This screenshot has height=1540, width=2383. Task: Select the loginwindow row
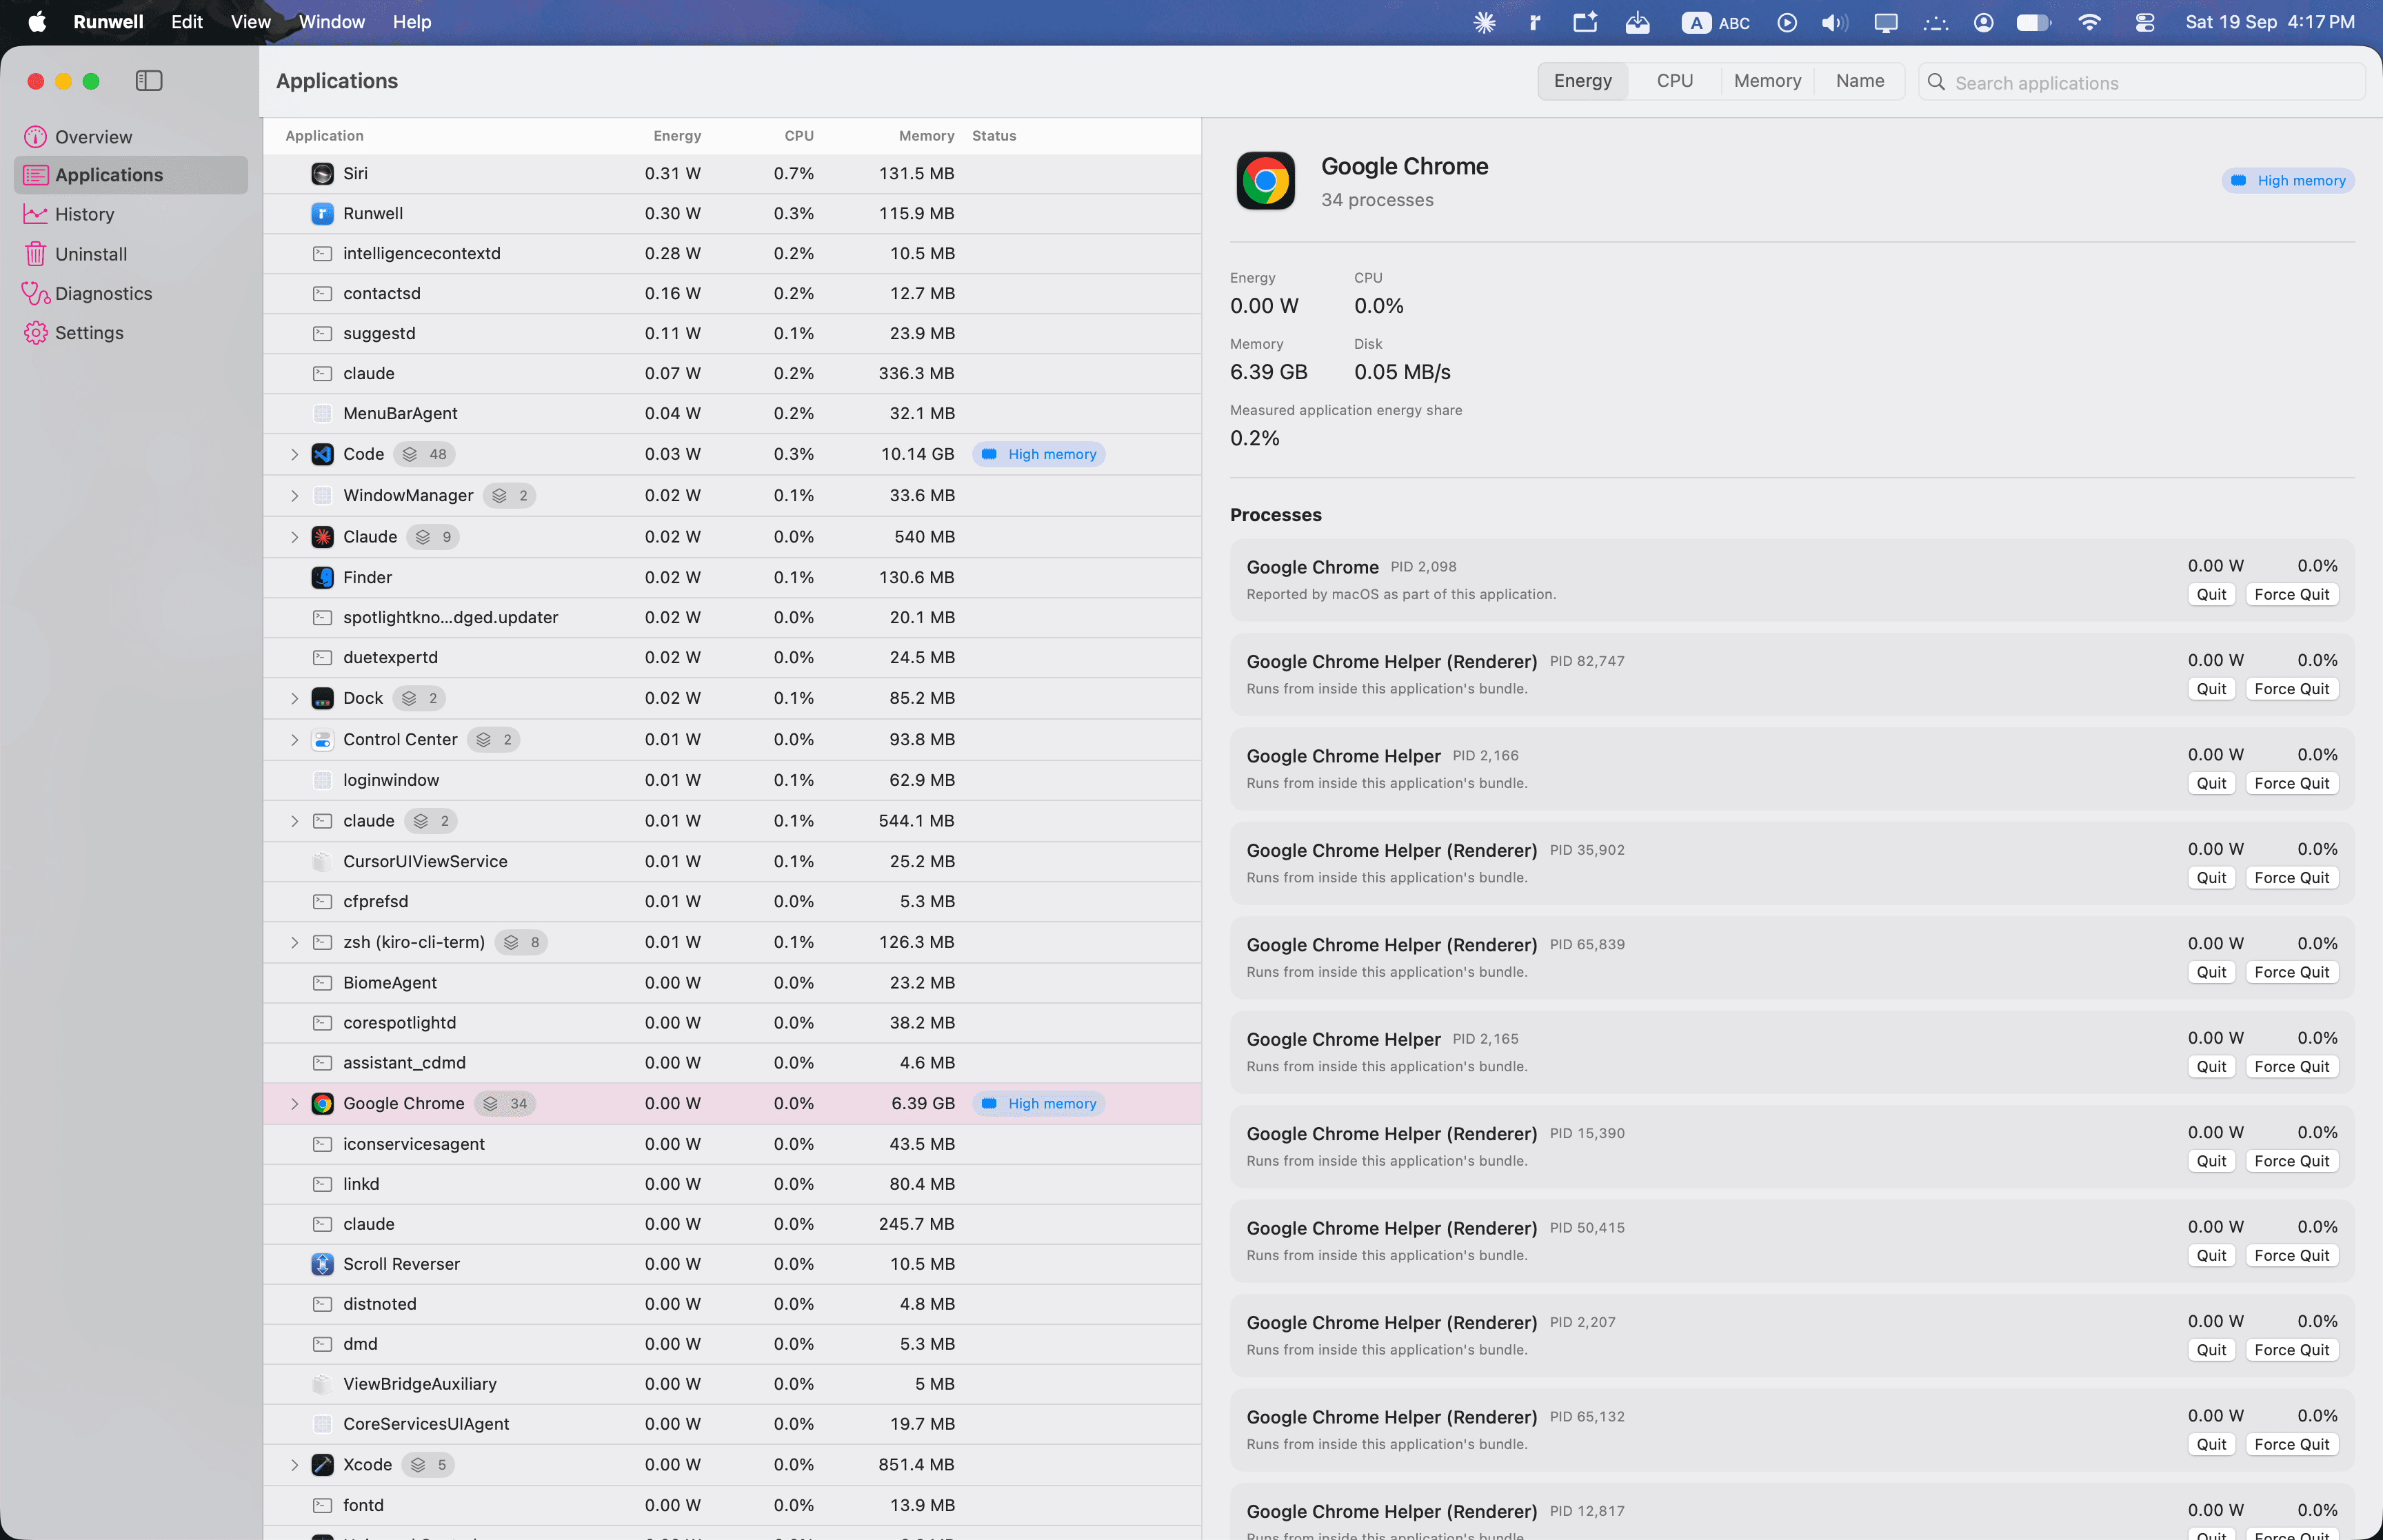732,780
